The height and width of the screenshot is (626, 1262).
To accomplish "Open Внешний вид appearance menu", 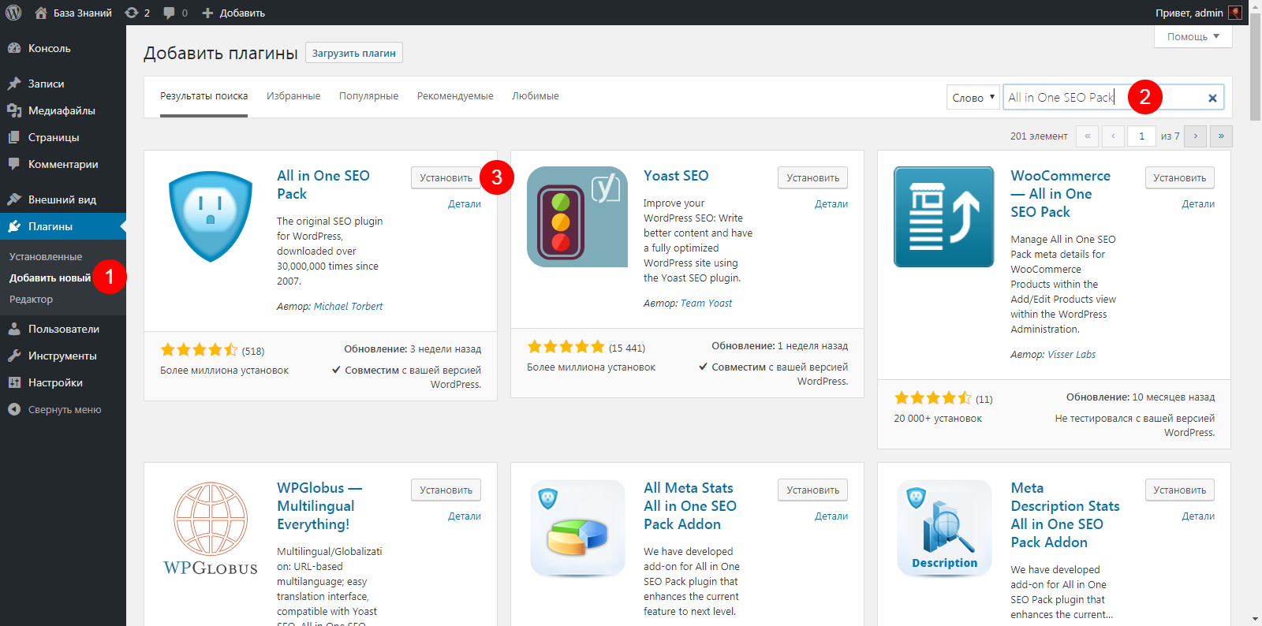I will [x=63, y=199].
